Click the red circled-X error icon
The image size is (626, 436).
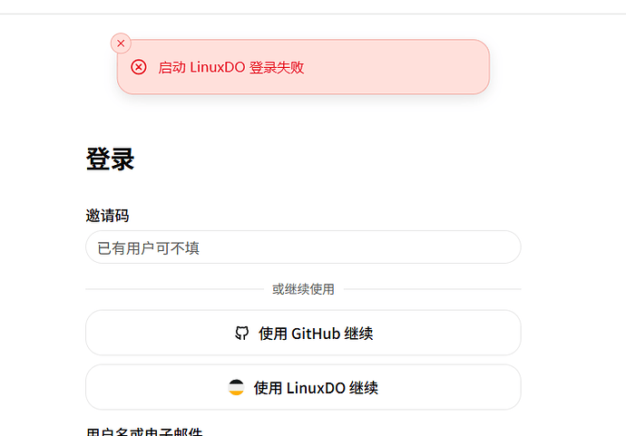[139, 67]
